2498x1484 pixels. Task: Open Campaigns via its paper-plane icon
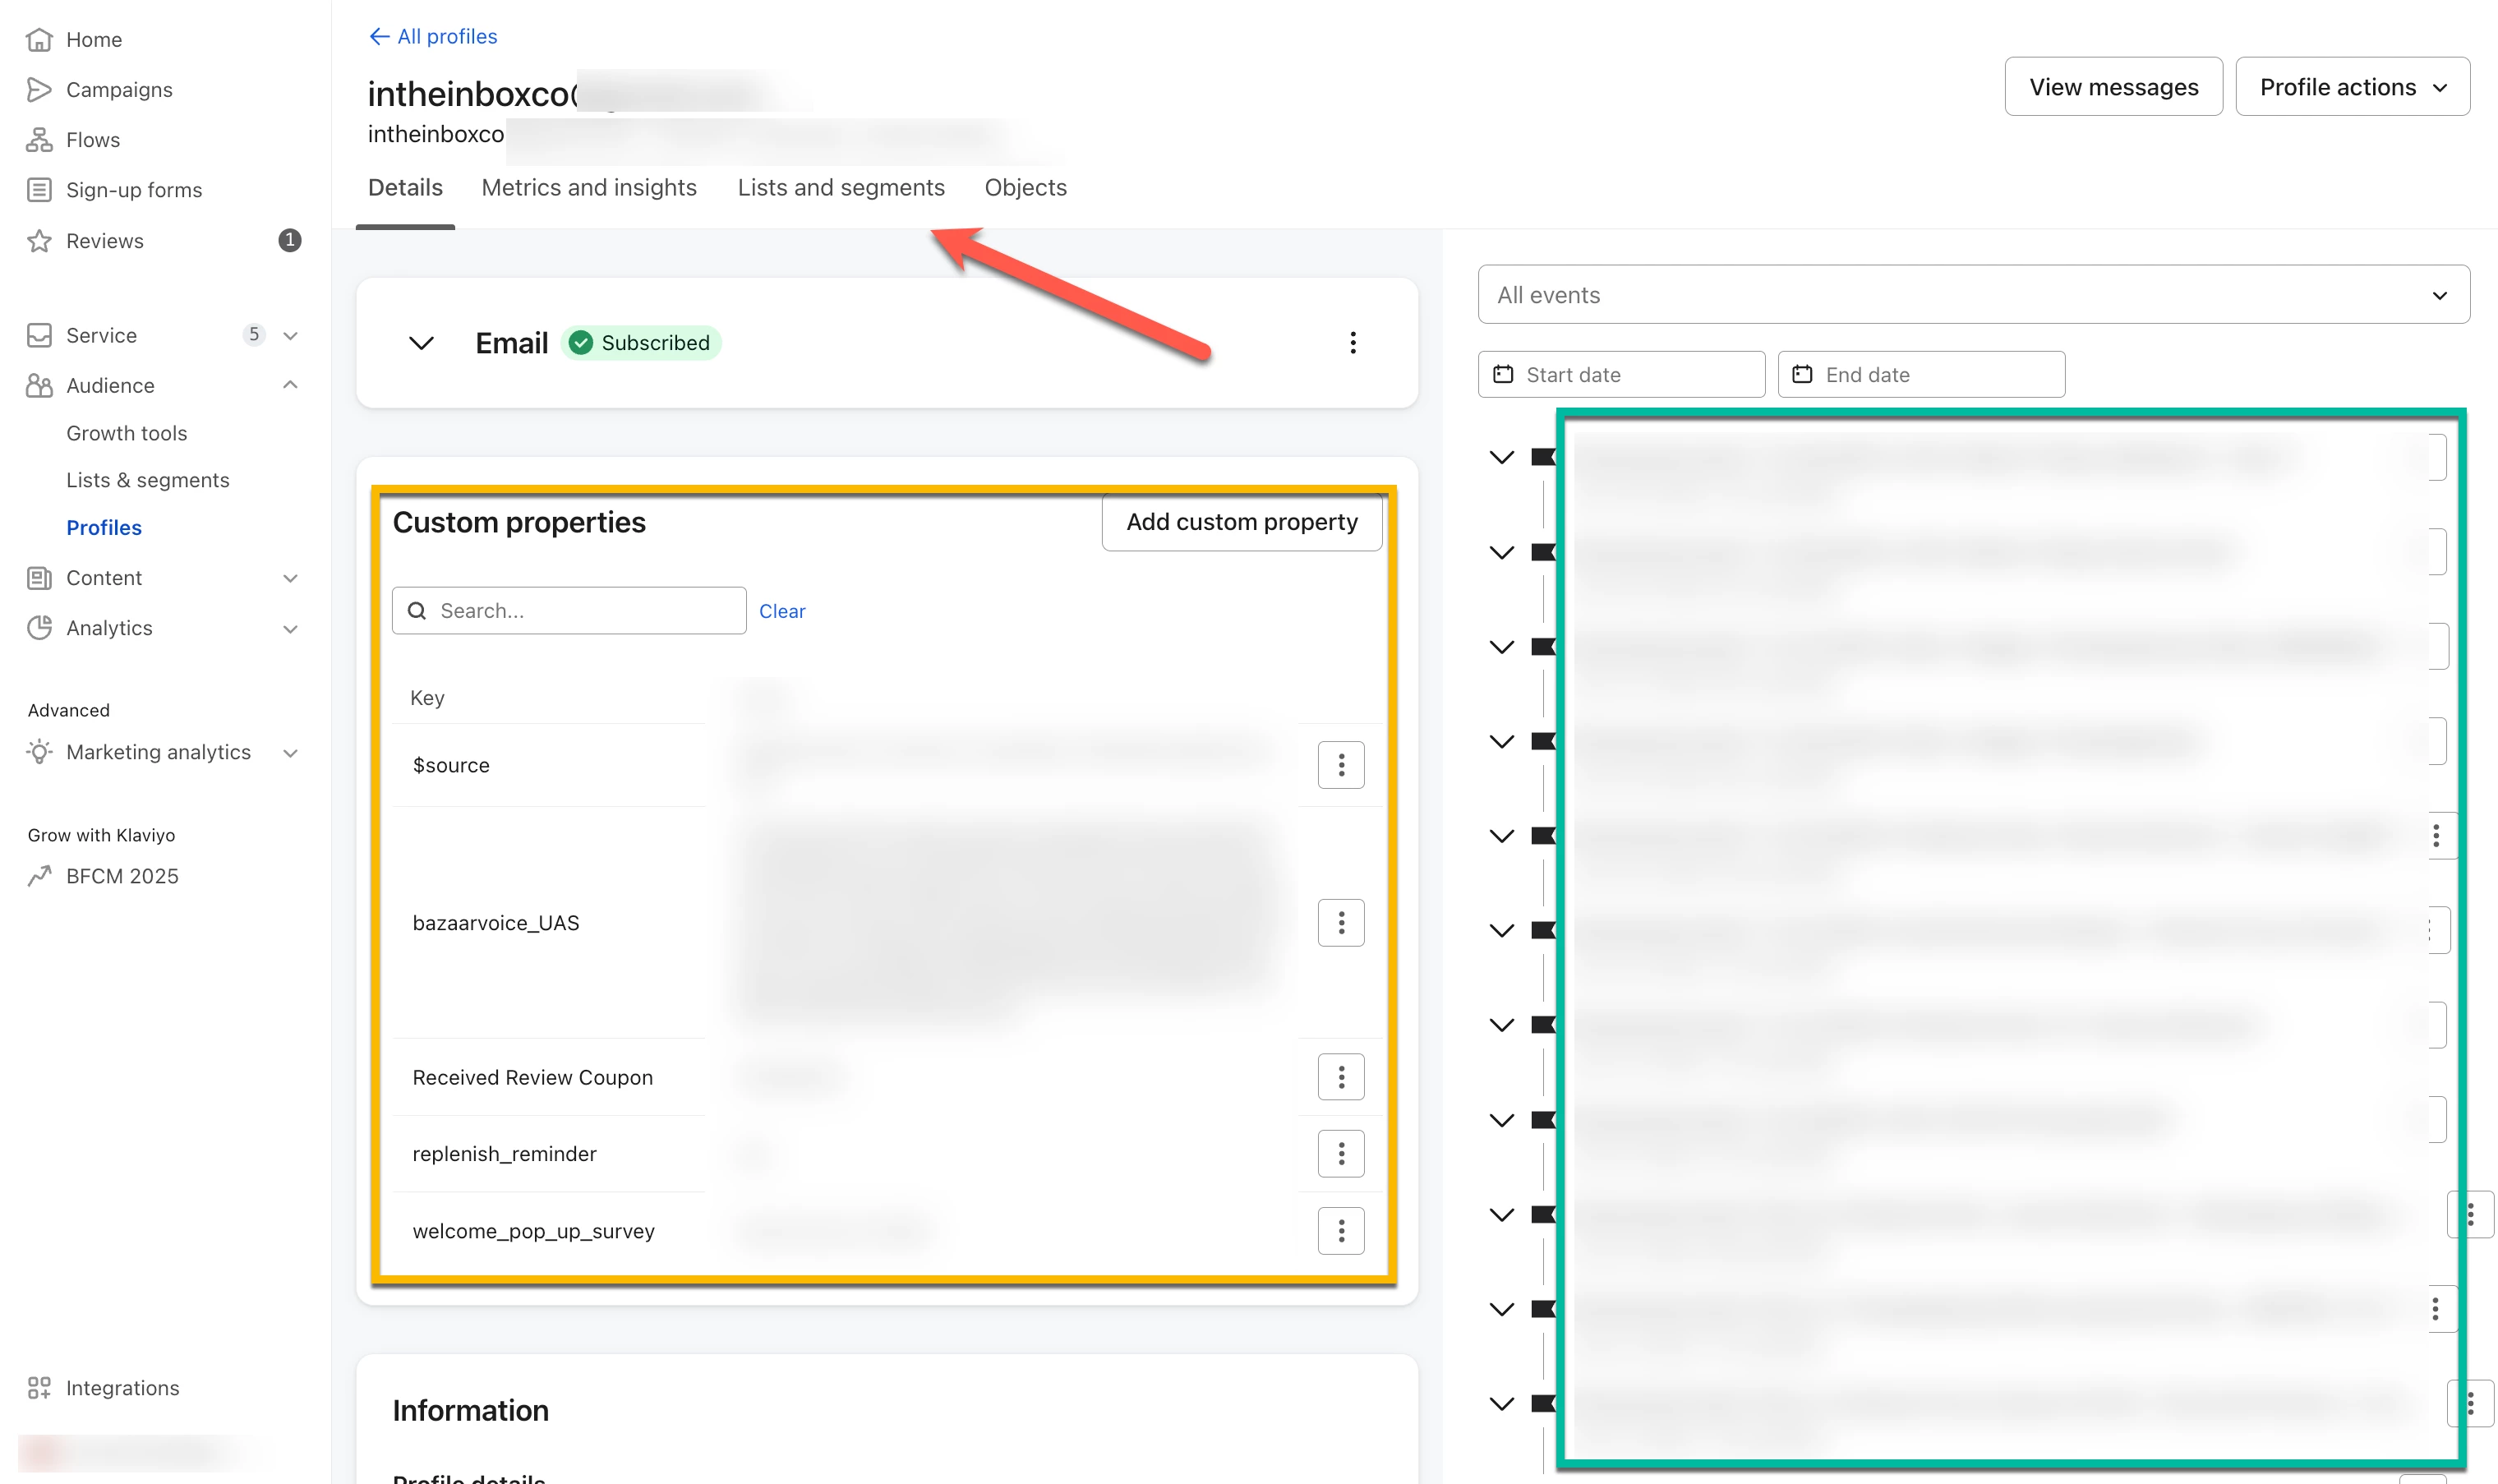39,90
